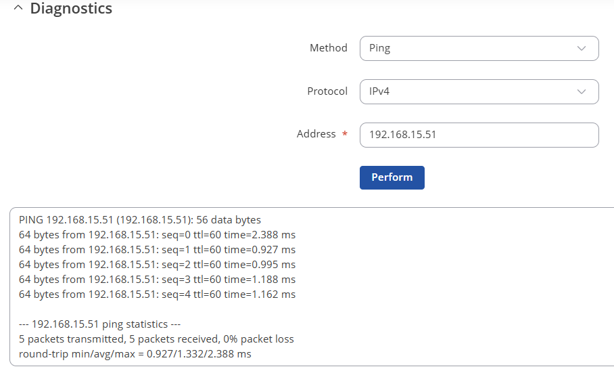The width and height of the screenshot is (614, 371).
Task: Click the Perform button
Action: click(392, 177)
